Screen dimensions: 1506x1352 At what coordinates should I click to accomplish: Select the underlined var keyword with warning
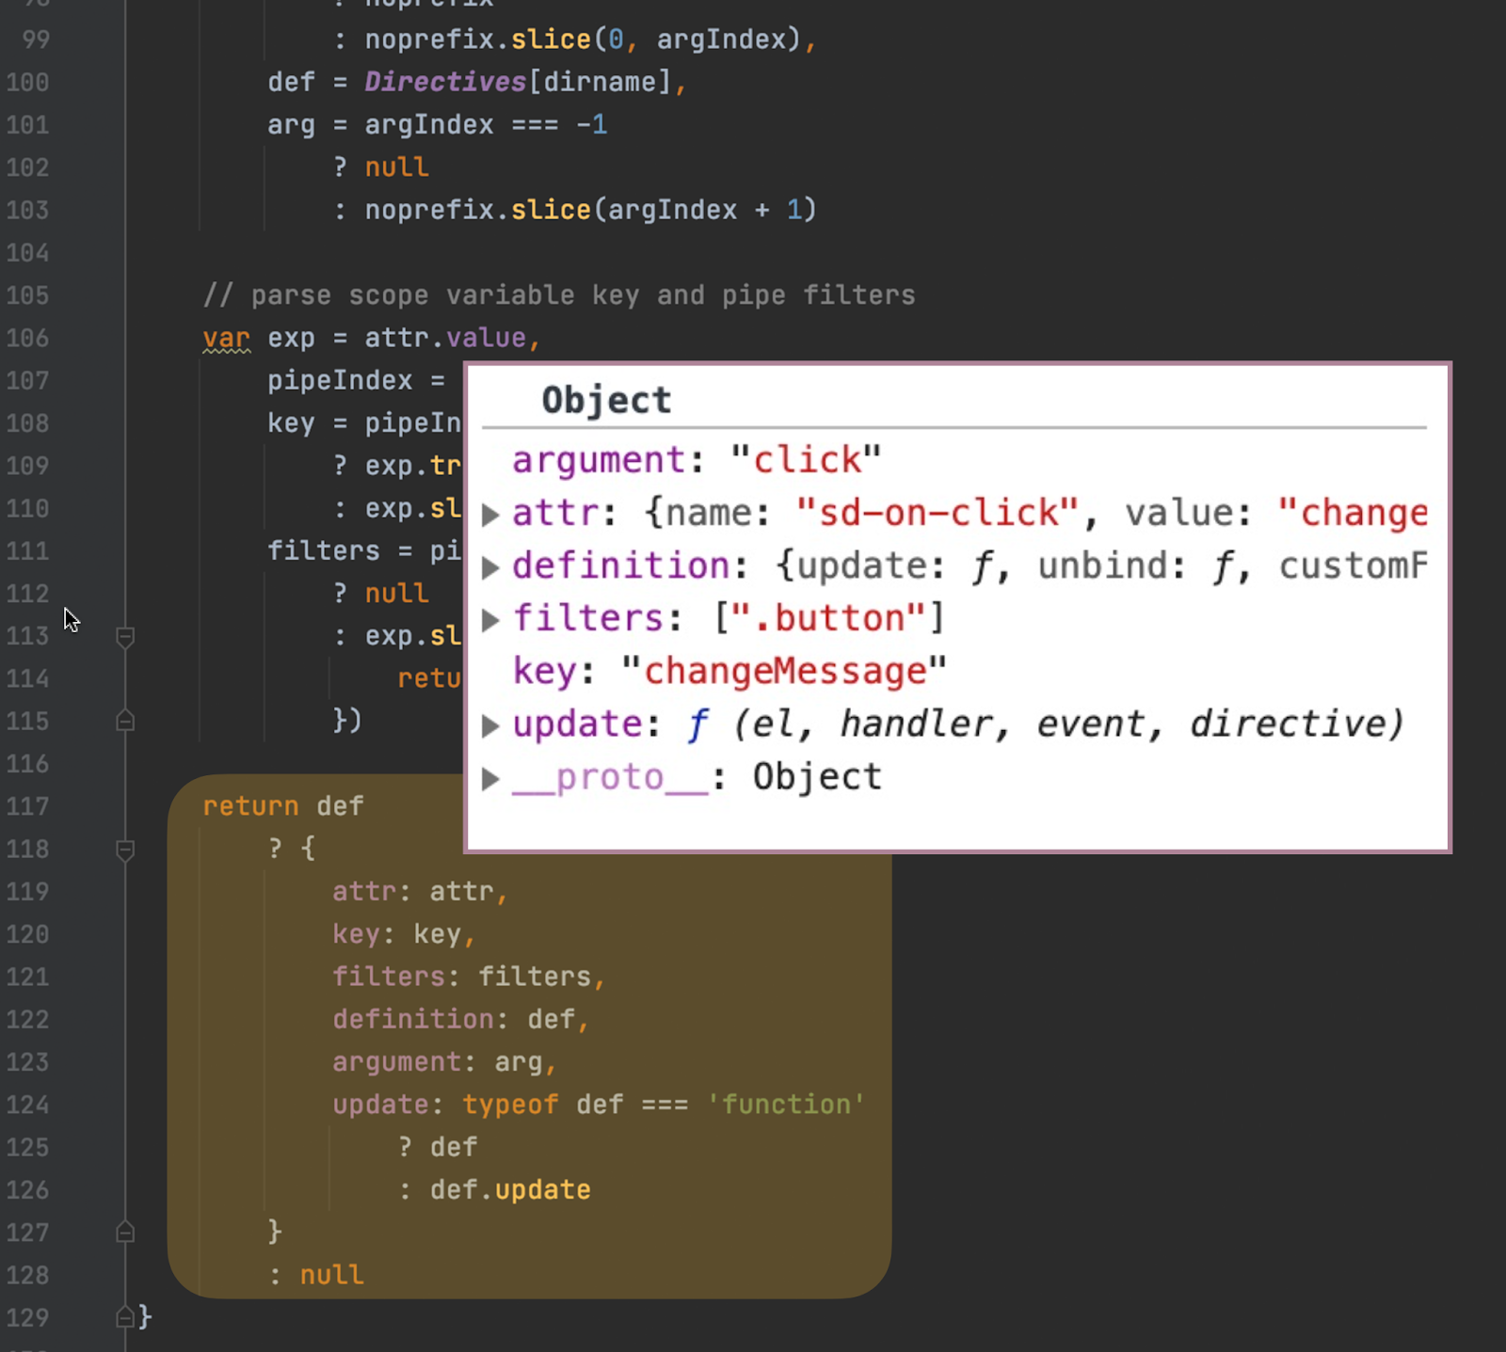226,338
